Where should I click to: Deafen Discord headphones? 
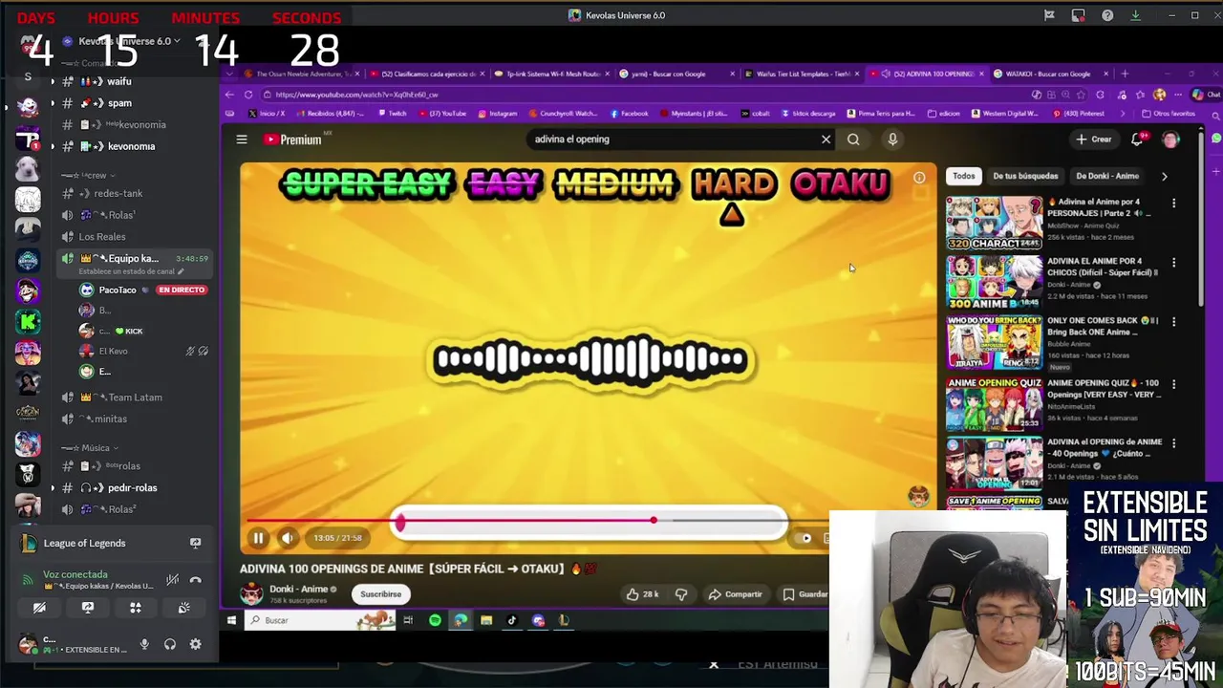(x=170, y=644)
